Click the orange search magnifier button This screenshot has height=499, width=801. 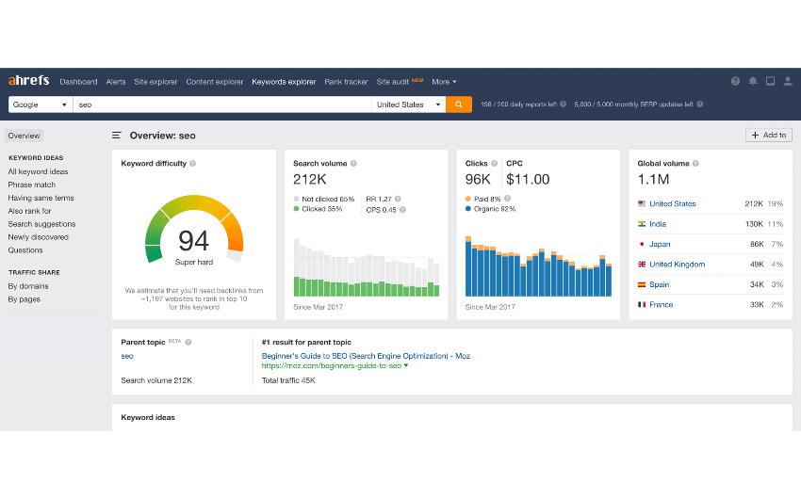(459, 105)
